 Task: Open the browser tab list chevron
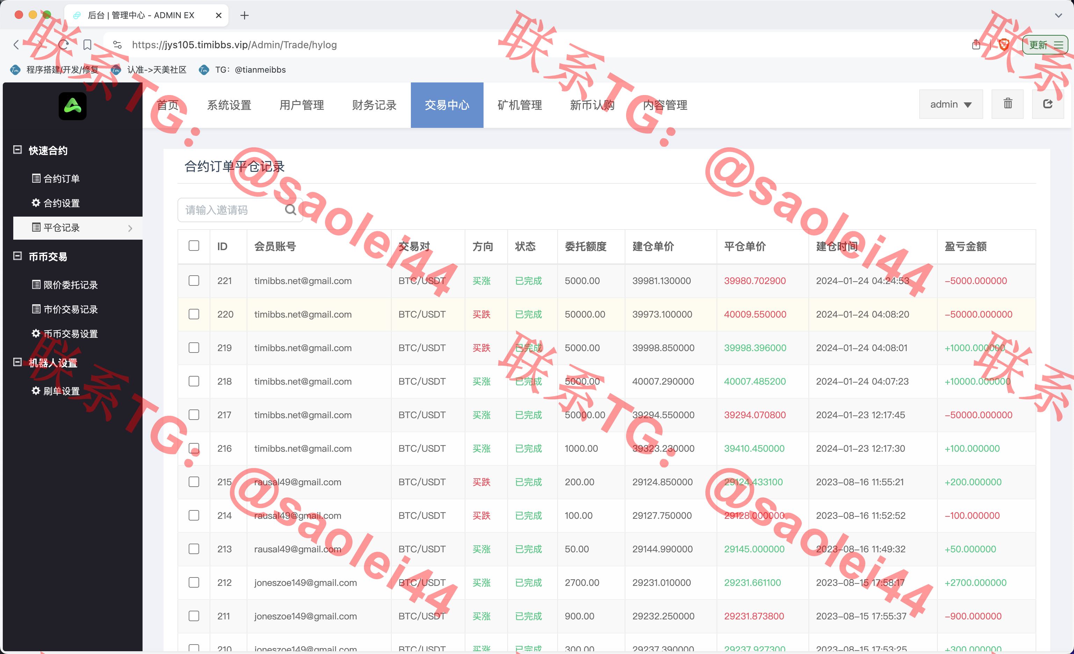[1058, 15]
